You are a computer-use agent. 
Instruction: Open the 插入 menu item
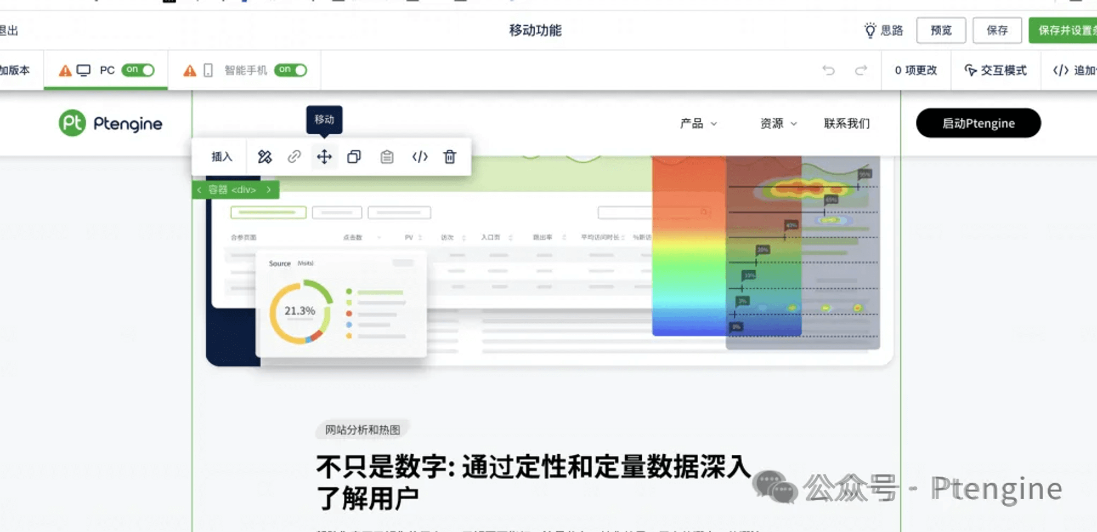(222, 157)
